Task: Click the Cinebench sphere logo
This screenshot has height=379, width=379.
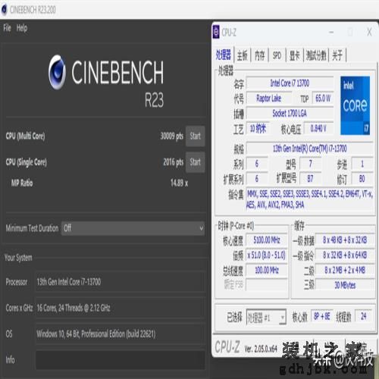Action: (57, 72)
